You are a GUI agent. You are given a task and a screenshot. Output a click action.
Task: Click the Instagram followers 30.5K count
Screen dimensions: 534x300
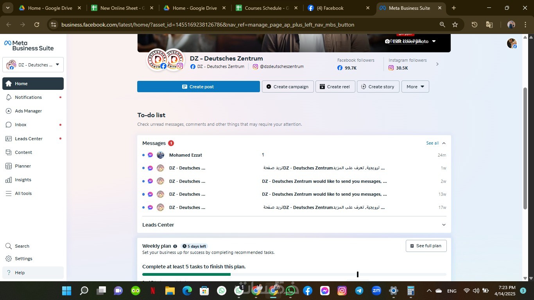click(x=402, y=68)
